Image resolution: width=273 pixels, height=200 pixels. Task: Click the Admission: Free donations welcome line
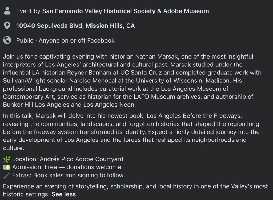67,167
